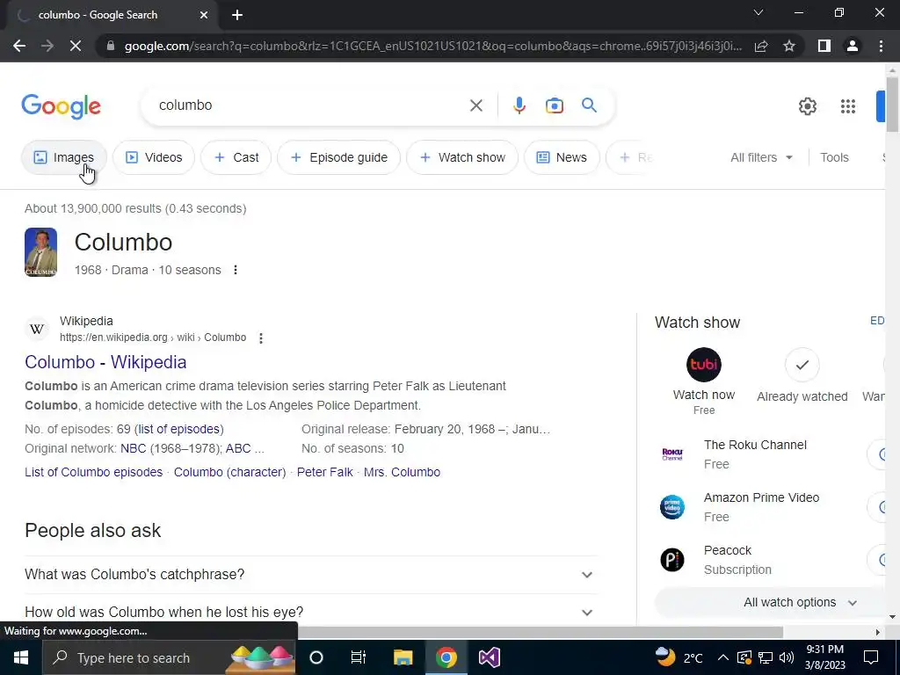The height and width of the screenshot is (675, 900).
Task: Add Episode guide filter
Action: click(x=338, y=157)
